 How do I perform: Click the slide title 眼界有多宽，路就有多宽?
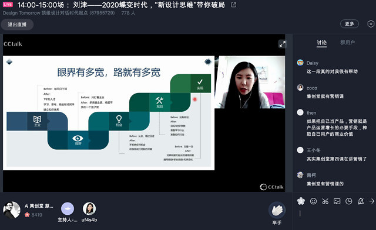click(x=109, y=73)
